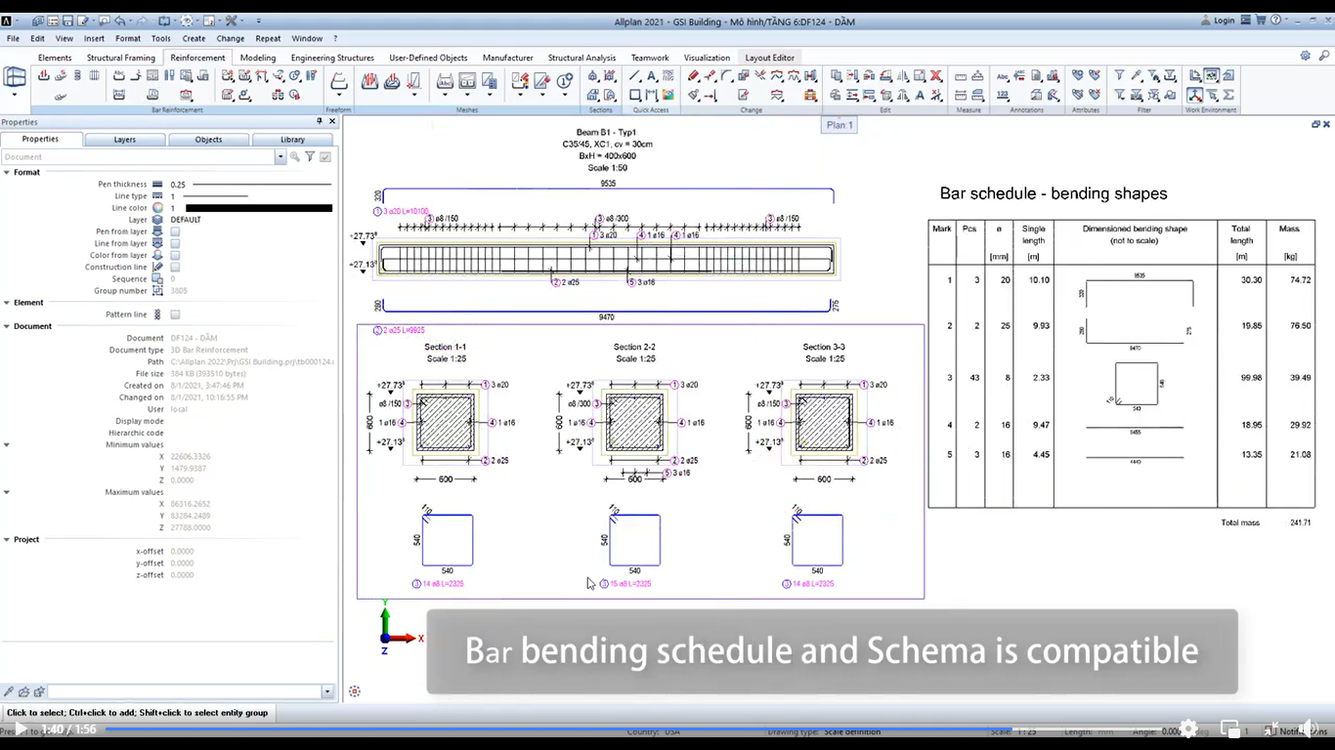Click the red X delete icon in Edit group
Image resolution: width=1335 pixels, height=750 pixels.
click(936, 76)
